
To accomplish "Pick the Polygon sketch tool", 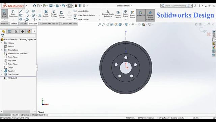I will (27, 19).
